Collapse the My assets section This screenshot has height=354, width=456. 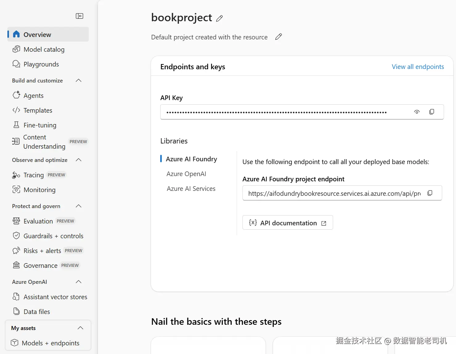(x=80, y=328)
